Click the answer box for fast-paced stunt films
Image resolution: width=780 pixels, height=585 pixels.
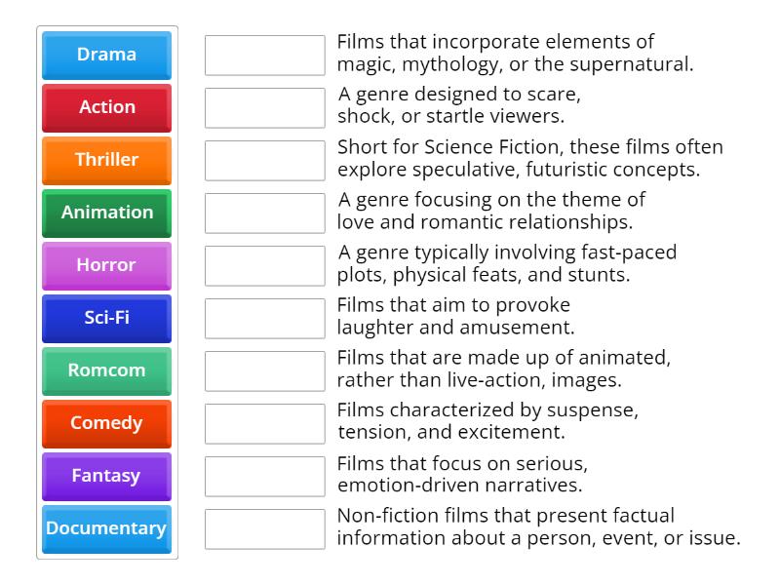pyautogui.click(x=263, y=265)
